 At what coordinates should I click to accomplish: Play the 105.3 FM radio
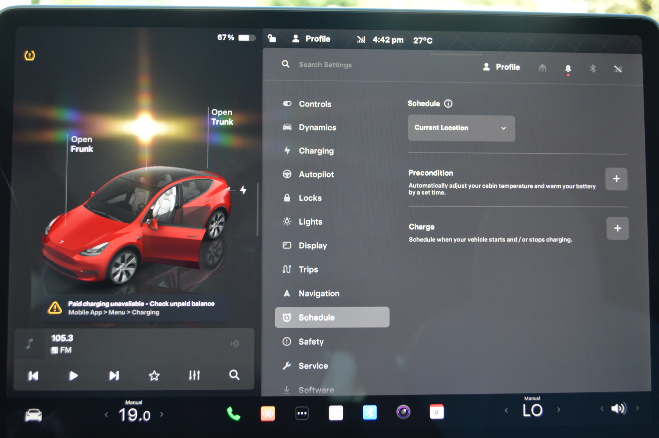tap(73, 376)
